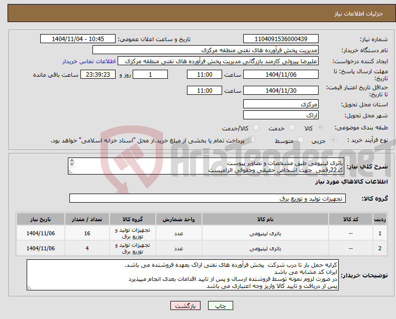Open the اطلاعات تماس خریدار link
396x319 pixels.
[89, 61]
